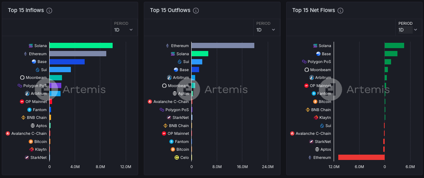Click the red Ethereum bar in Net Flows
The width and height of the screenshot is (424, 178).
coord(361,157)
